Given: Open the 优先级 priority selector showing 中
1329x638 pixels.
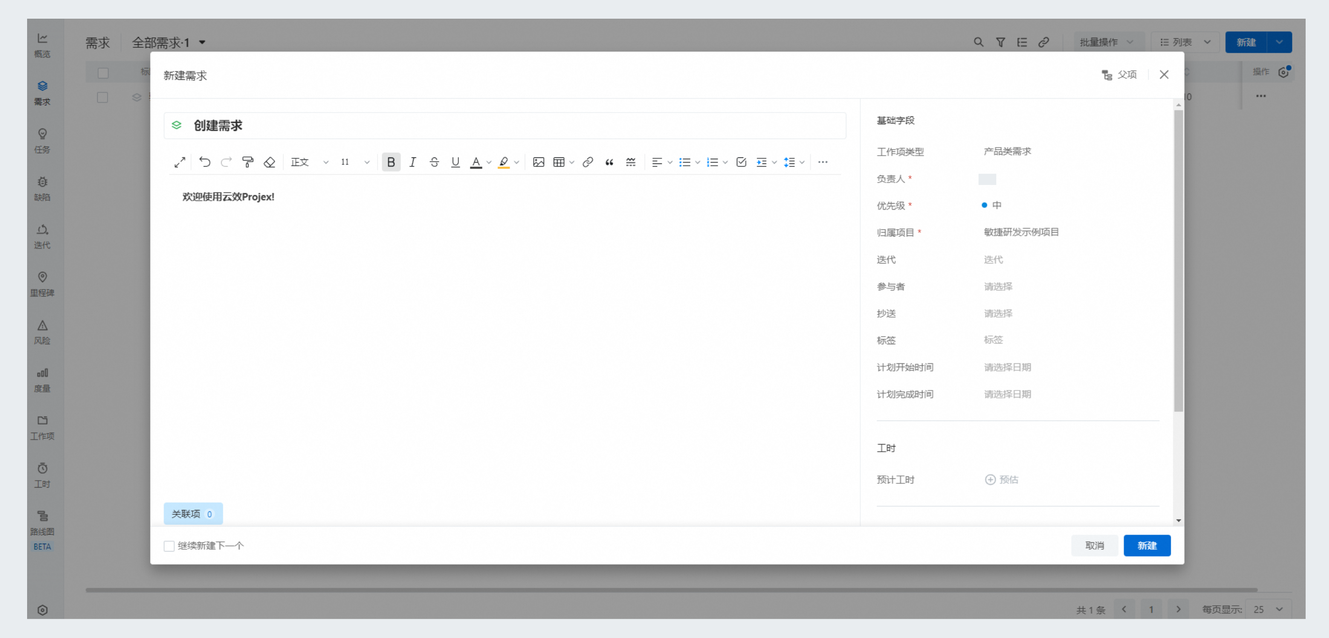Looking at the screenshot, I should tap(991, 206).
